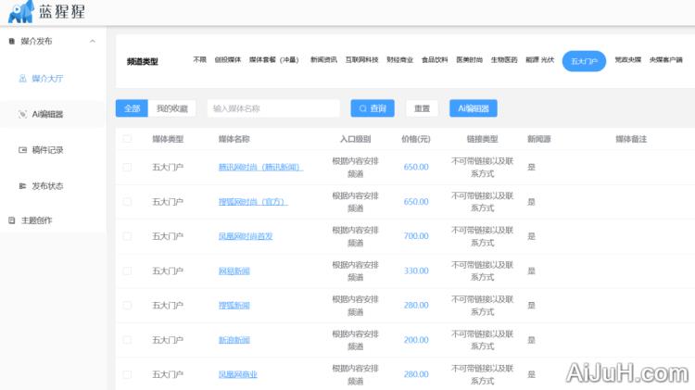Click price 700.00 of 凤凰网时尚首发

416,236
